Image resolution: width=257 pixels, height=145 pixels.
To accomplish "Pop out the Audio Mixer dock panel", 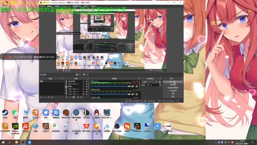I will tap(139, 79).
